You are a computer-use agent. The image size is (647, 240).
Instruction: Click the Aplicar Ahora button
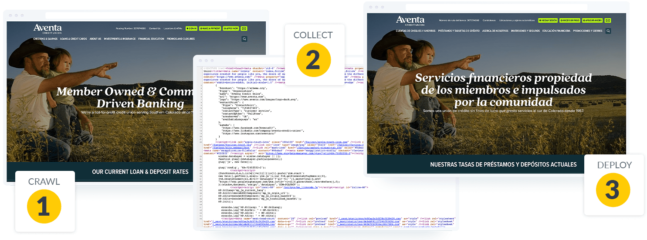(x=592, y=20)
